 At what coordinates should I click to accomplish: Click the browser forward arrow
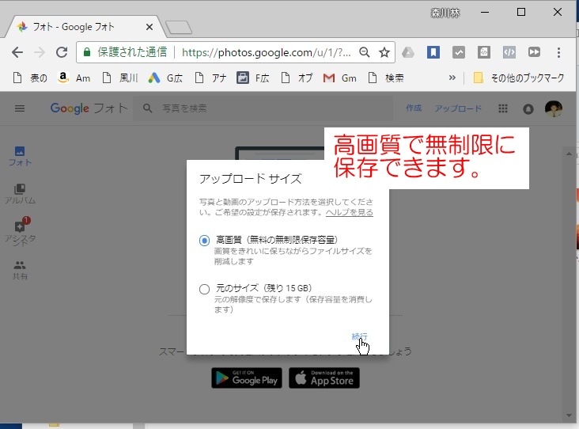(x=39, y=52)
